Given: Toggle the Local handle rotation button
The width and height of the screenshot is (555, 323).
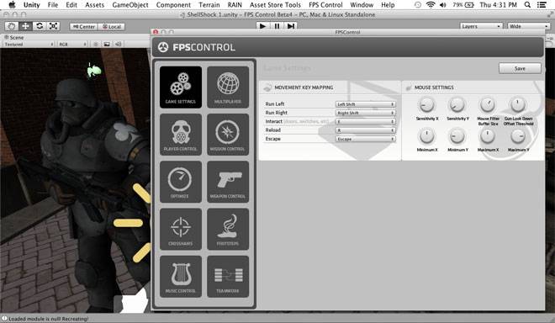Looking at the screenshot, I should 112,27.
